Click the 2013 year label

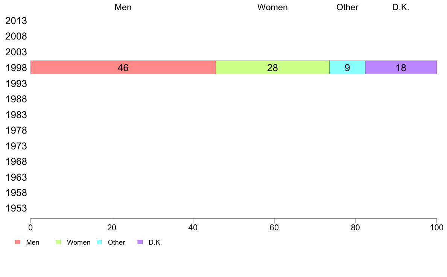[16, 21]
